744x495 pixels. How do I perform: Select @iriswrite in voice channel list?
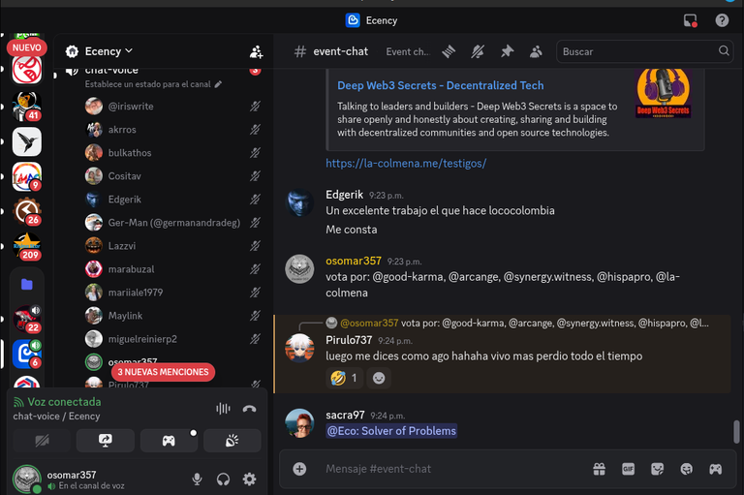pyautogui.click(x=172, y=107)
